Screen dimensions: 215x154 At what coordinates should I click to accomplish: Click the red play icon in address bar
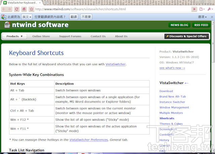click(x=195, y=9)
